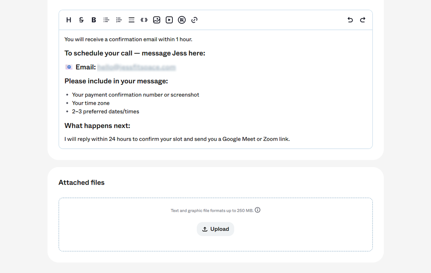This screenshot has width=431, height=273.
Task: Click the Upload button
Action: pyautogui.click(x=215, y=229)
